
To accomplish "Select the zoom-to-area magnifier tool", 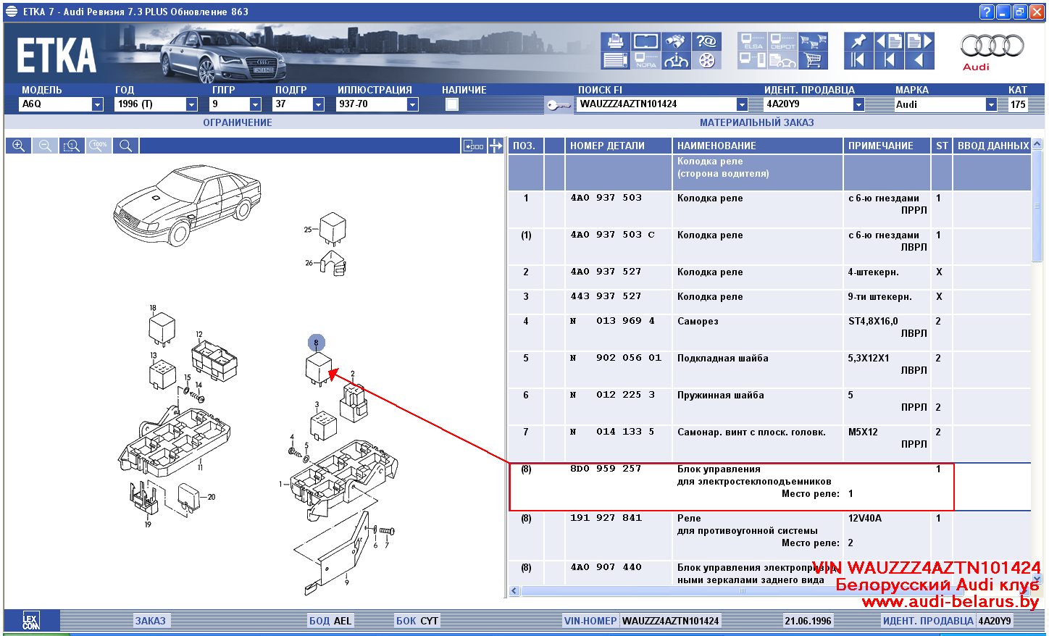I will [x=72, y=146].
